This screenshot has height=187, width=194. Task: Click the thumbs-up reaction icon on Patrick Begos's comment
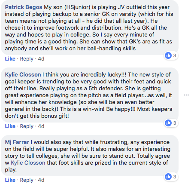(x=168, y=55)
